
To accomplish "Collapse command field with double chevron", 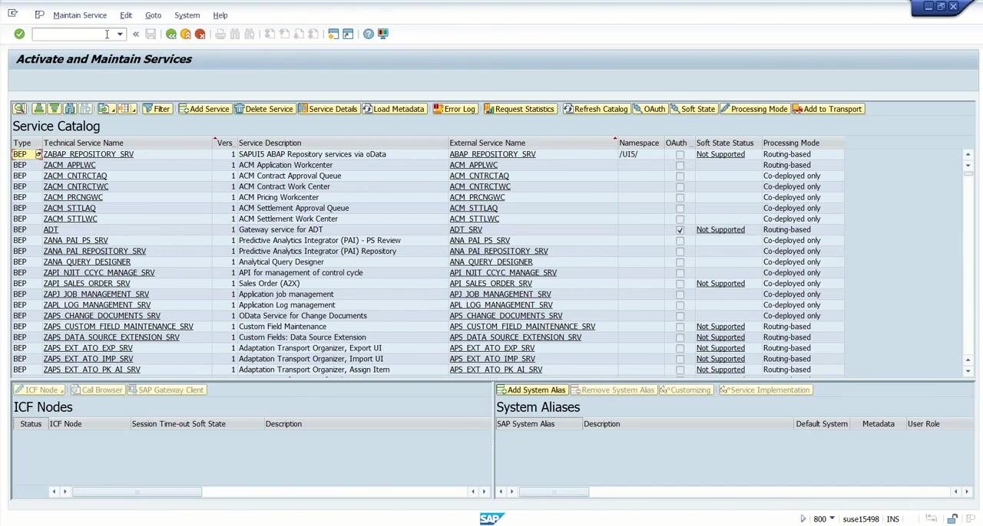I will 136,34.
